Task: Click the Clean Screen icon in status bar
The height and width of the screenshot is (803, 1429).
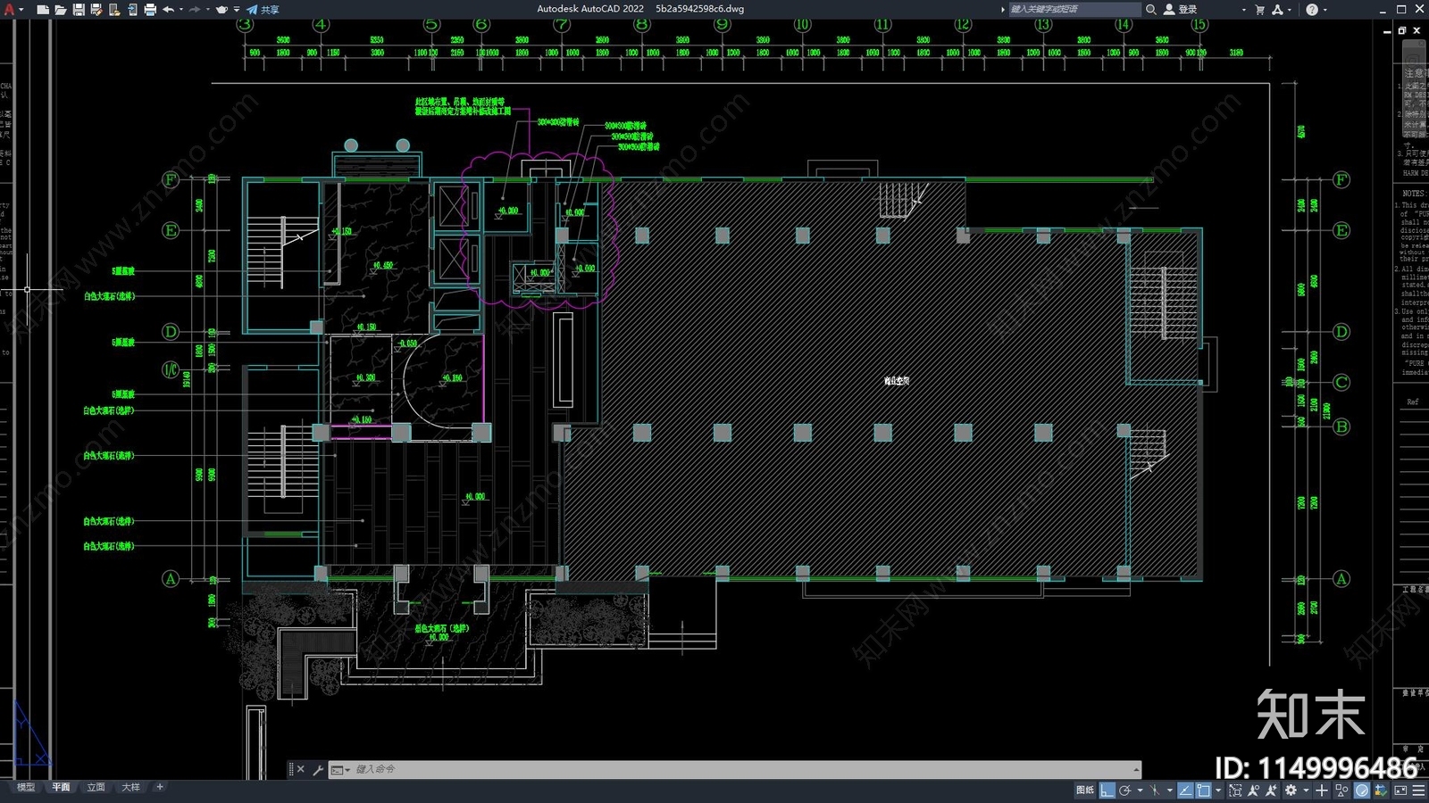Action: click(x=1400, y=791)
